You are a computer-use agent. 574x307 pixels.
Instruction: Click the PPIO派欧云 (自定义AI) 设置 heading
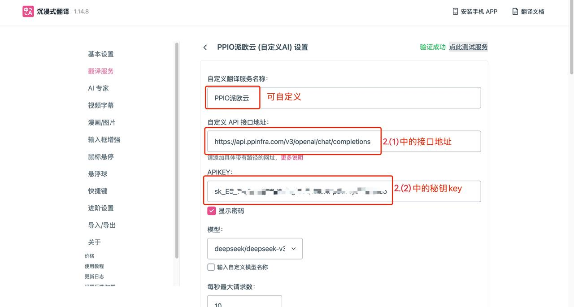pos(262,48)
